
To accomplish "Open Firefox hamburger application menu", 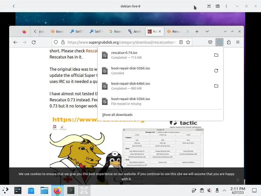I will (238, 42).
